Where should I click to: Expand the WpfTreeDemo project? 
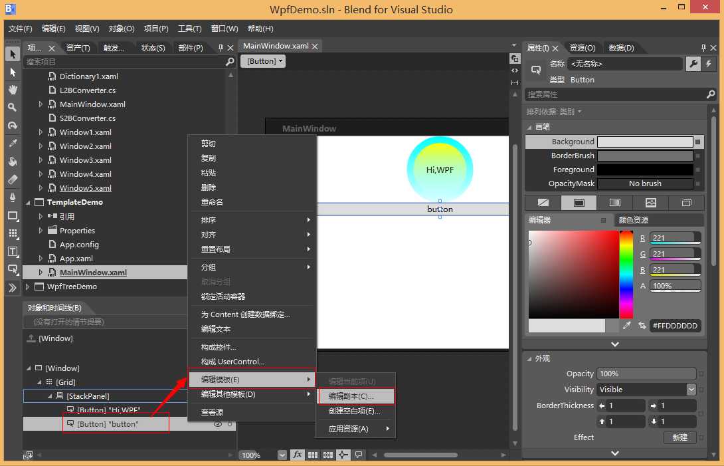pos(28,287)
